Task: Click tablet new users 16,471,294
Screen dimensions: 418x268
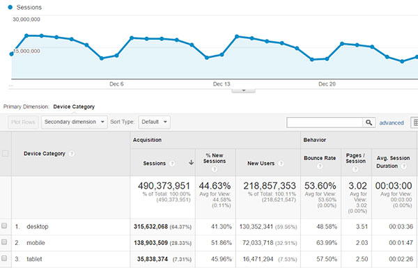Action: click(258, 259)
